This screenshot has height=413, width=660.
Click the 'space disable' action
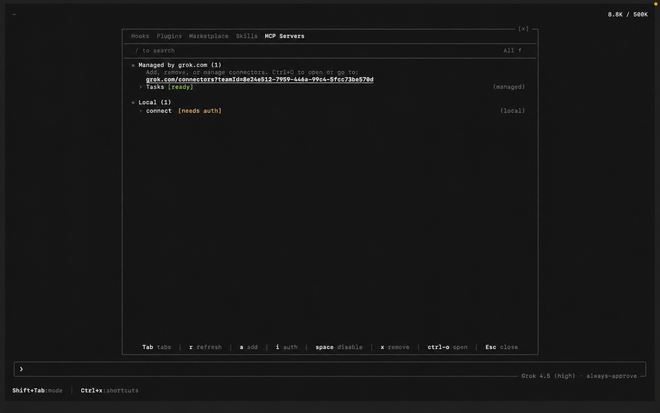[339, 347]
